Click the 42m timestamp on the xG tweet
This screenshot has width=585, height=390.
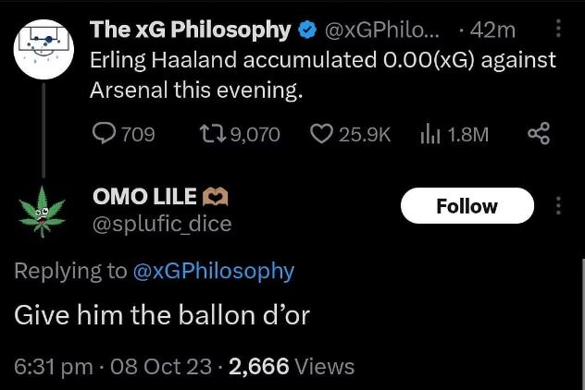492,30
